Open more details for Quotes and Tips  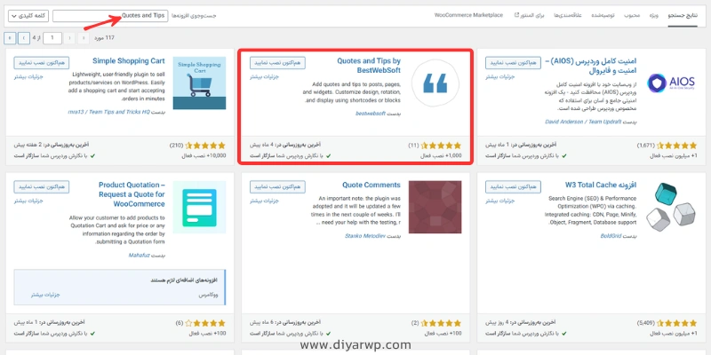264,76
